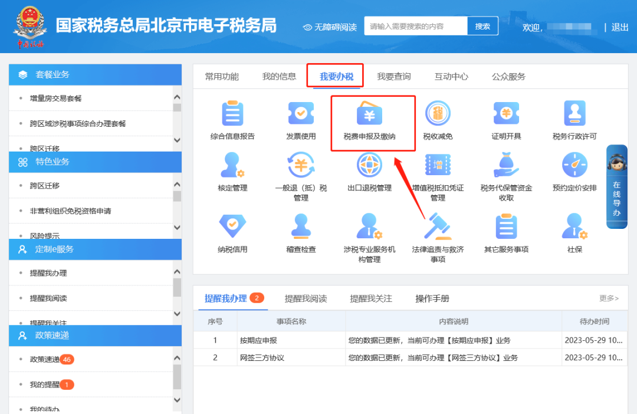
Task: Open the 税费申报及缴纳 wallet icon
Action: tap(369, 113)
